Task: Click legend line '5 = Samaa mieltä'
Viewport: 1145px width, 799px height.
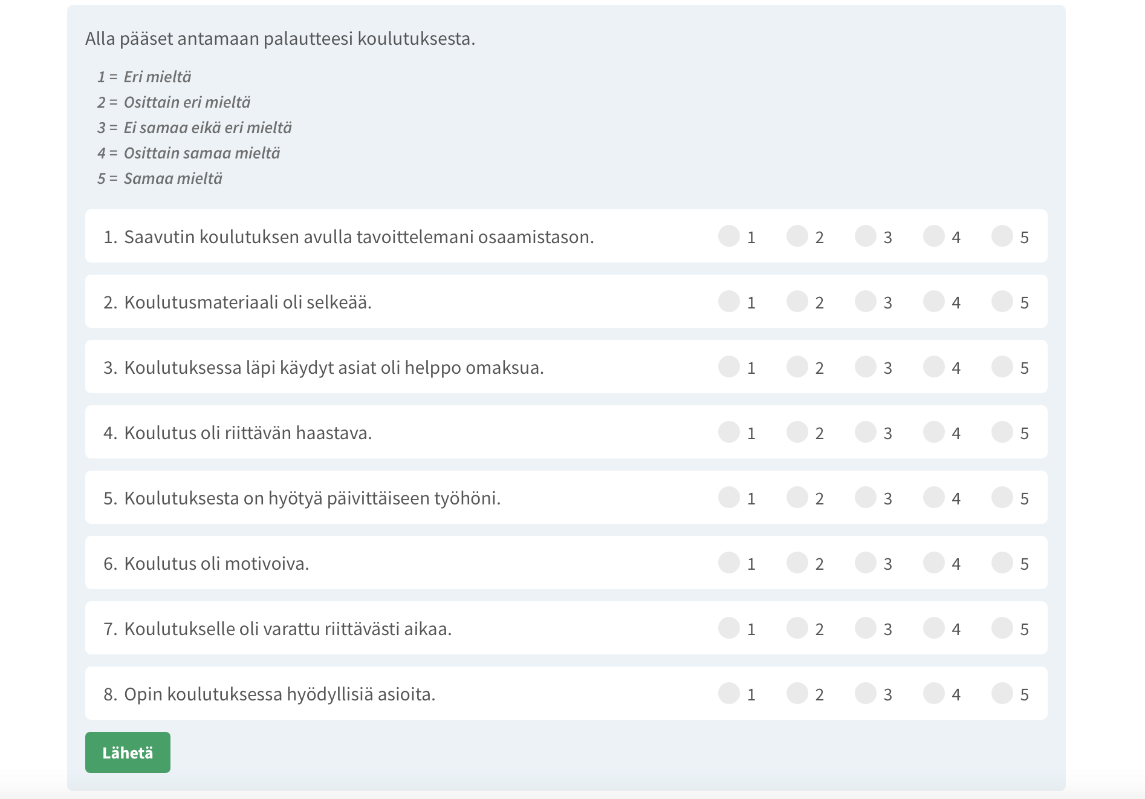Action: tap(160, 178)
